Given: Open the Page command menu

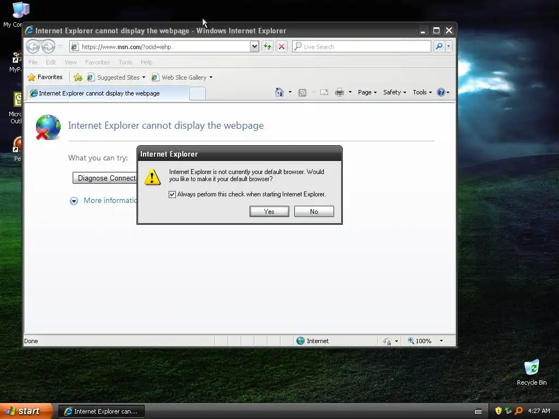Looking at the screenshot, I should tap(367, 92).
